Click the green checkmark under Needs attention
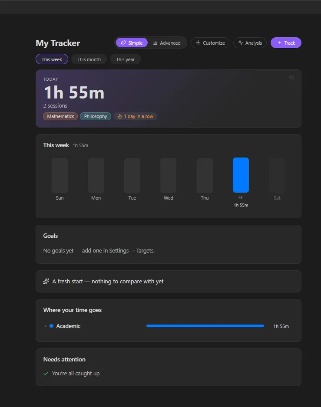 (46, 374)
